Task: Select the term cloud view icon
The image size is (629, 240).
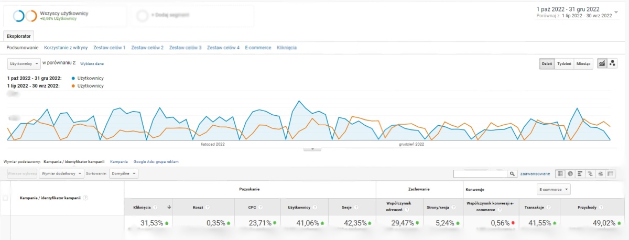Action: (600, 173)
